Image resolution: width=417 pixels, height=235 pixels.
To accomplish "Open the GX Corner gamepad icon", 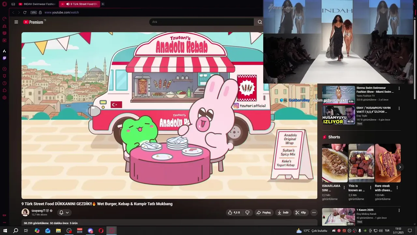I will coord(13,4).
